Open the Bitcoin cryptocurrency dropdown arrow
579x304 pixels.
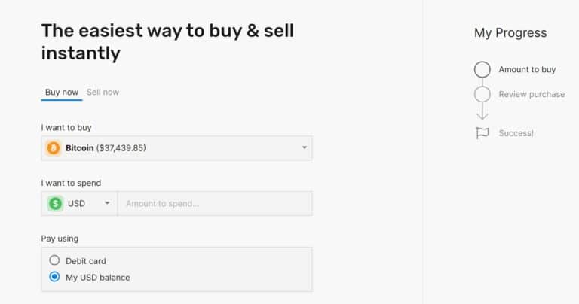pyautogui.click(x=305, y=147)
